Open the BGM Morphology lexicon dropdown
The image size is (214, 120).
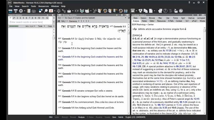[143, 25]
